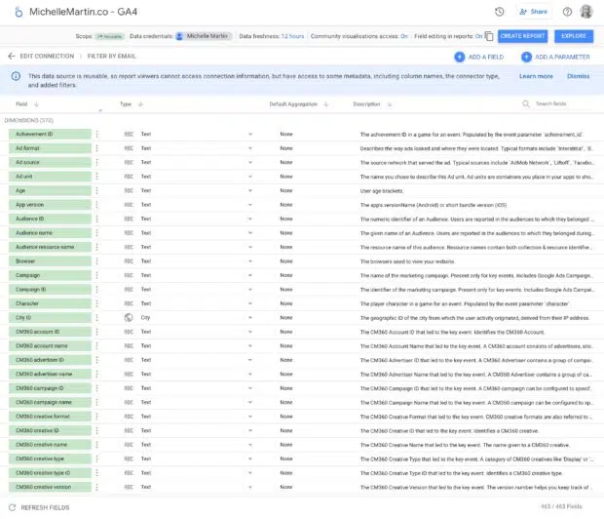Image resolution: width=604 pixels, height=519 pixels.
Task: Open more options for Audience ID
Action: click(96, 219)
